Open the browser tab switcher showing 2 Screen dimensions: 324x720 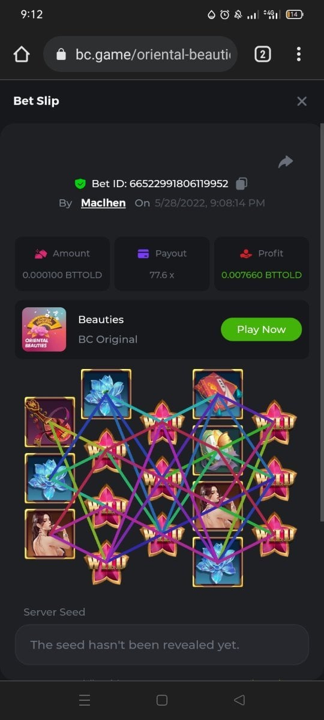click(x=262, y=55)
